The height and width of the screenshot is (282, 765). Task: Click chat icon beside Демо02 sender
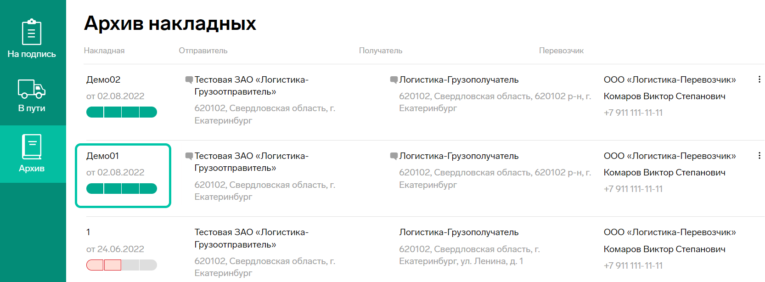(189, 80)
